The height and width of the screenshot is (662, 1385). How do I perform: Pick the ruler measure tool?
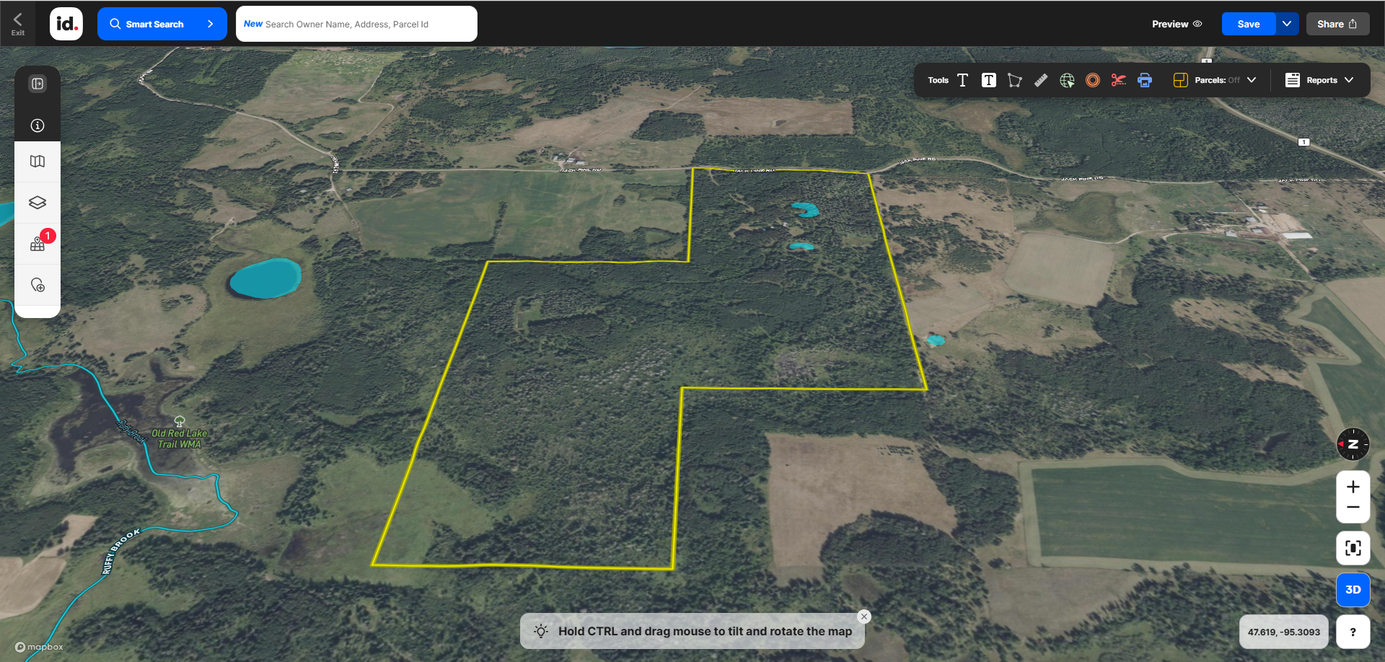pyautogui.click(x=1041, y=80)
